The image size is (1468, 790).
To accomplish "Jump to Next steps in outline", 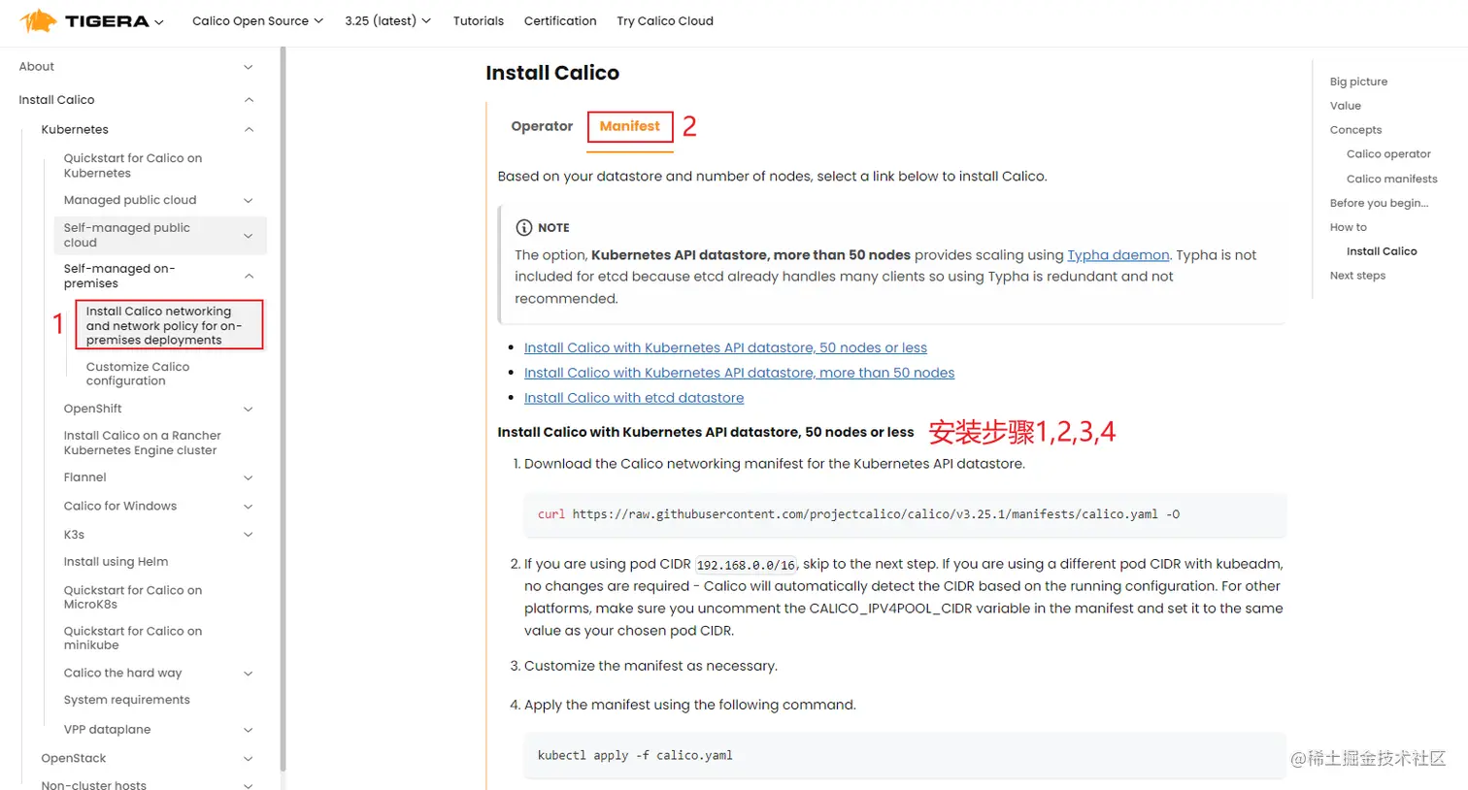I will 1357,276.
